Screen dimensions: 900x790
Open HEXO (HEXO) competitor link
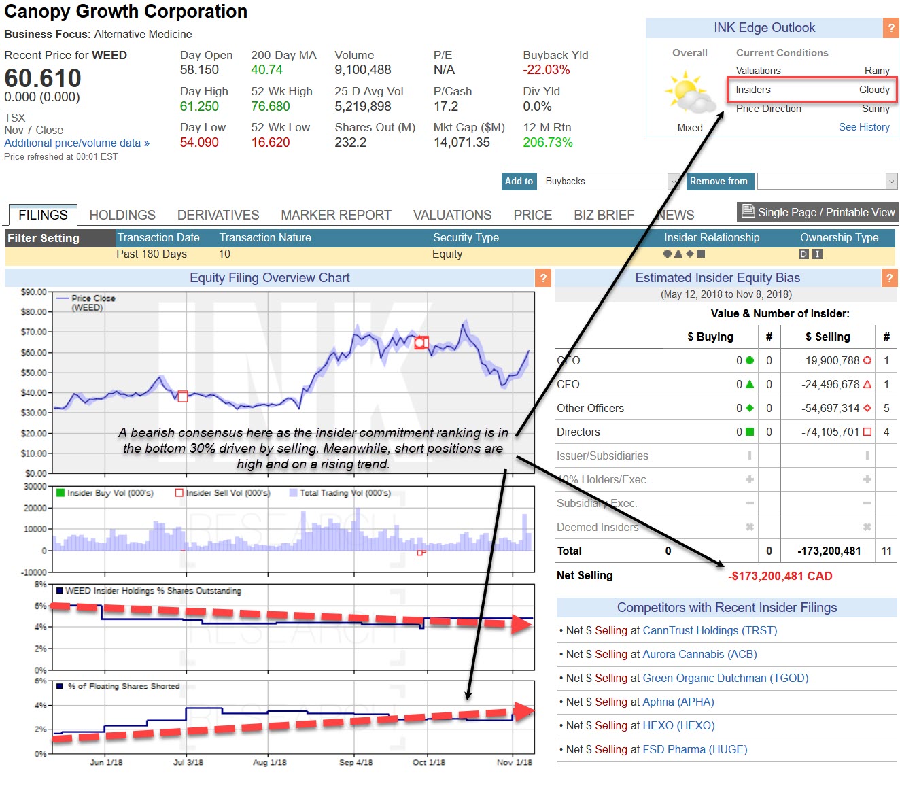(x=678, y=726)
